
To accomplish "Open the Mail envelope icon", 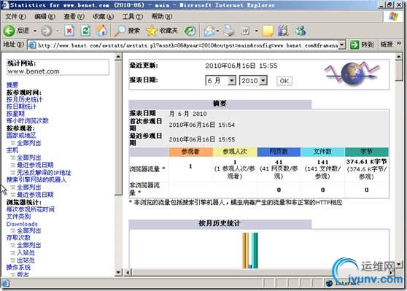I will tap(209, 31).
